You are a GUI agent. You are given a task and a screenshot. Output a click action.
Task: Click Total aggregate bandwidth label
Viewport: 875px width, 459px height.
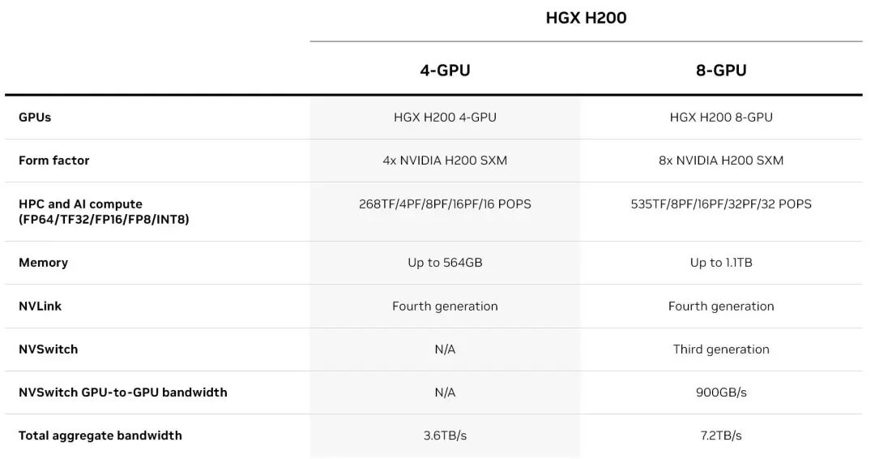(100, 435)
